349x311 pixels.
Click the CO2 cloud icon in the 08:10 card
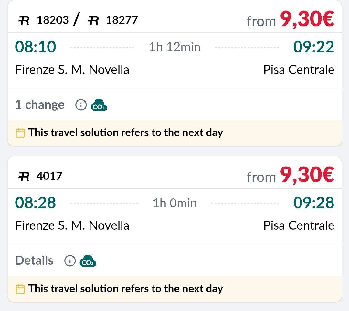click(x=99, y=105)
